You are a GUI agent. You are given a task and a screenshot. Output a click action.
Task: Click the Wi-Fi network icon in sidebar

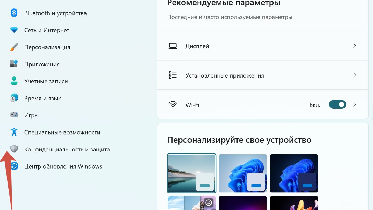14,30
